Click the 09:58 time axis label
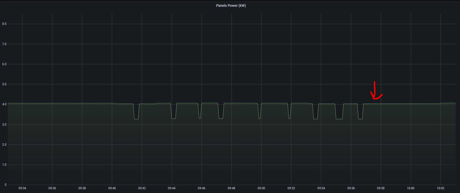The height and width of the screenshot is (193, 460). 381,188
